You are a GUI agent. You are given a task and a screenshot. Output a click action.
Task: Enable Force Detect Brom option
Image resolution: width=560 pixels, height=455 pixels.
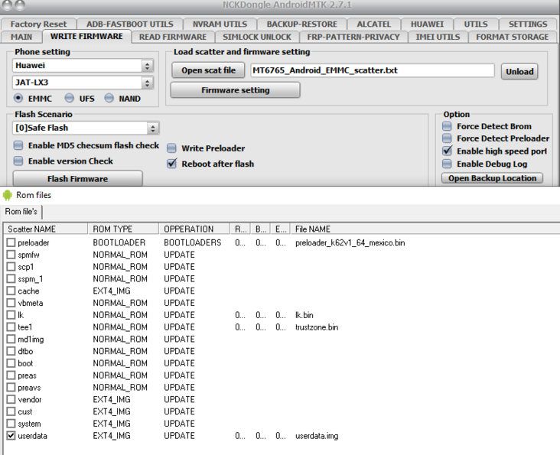(x=447, y=126)
